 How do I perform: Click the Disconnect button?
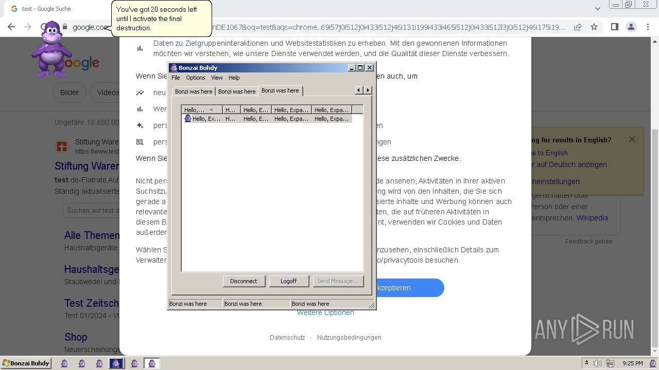pos(244,281)
